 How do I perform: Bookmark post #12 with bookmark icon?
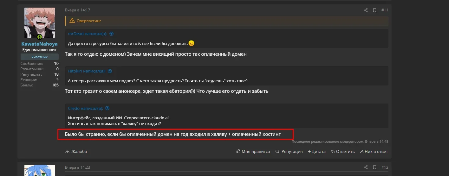pos(374,167)
